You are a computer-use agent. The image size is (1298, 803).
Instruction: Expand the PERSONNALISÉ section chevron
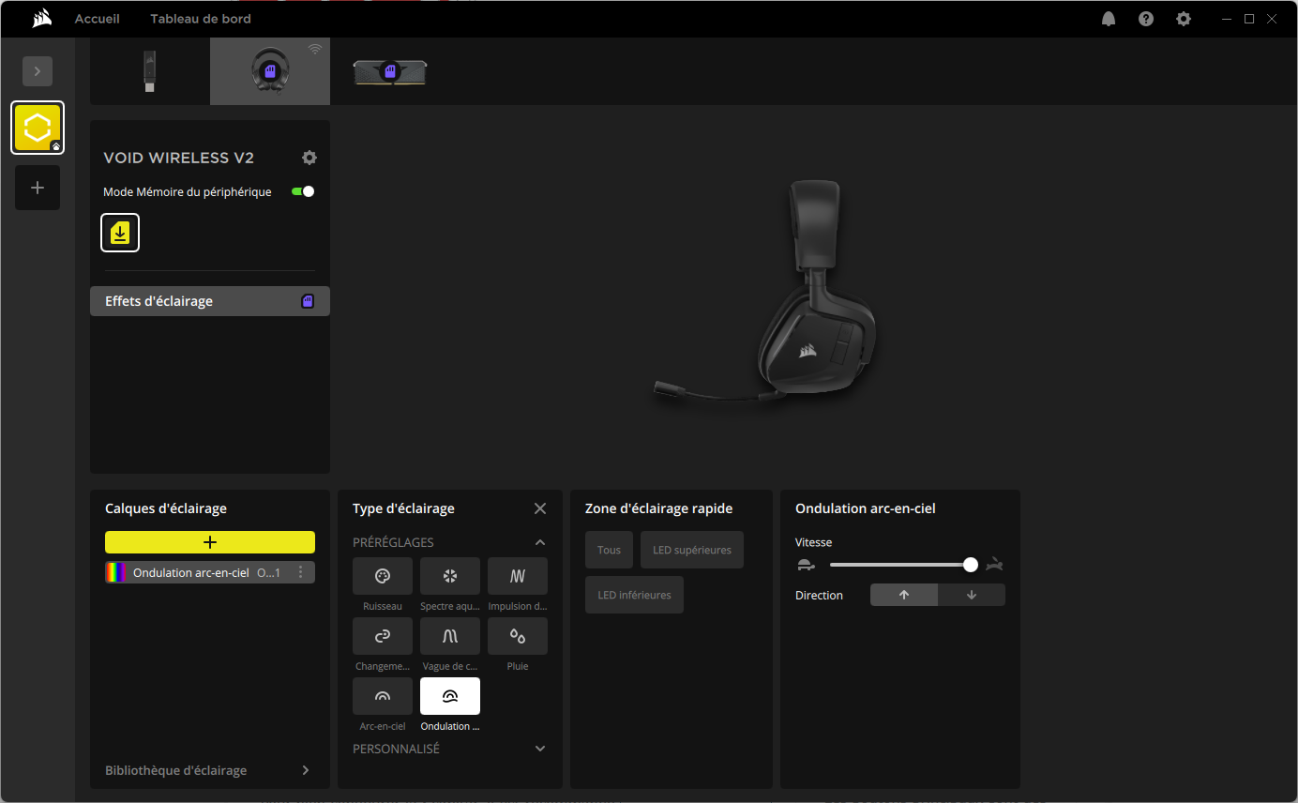(x=540, y=749)
